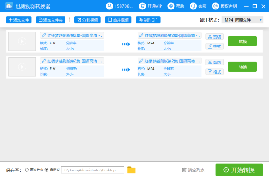Play the first video thumbnail preview
The width and height of the screenshot is (269, 179).
click(x=22, y=41)
